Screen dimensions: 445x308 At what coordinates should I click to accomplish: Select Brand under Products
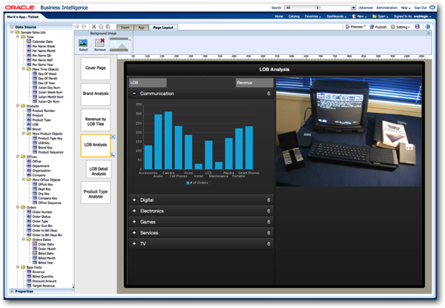coord(36,129)
